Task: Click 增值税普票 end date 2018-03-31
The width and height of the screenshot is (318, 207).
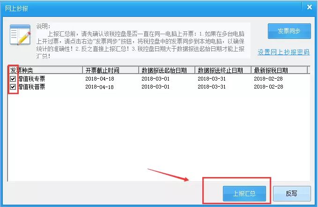Action: (x=212, y=87)
